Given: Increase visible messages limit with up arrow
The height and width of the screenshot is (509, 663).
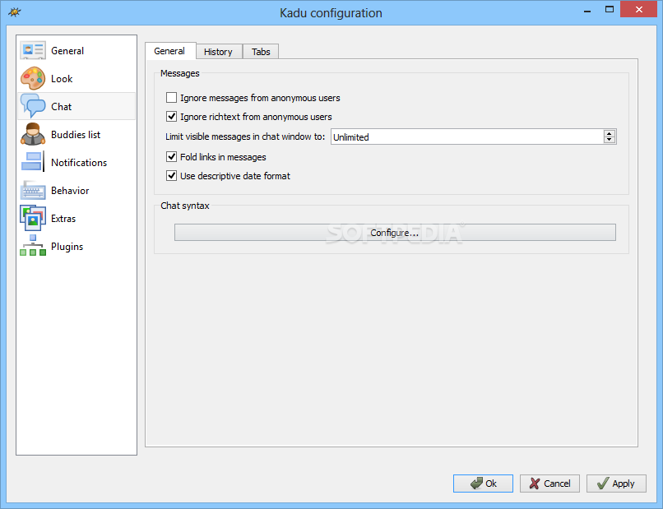Looking at the screenshot, I should [x=610, y=133].
